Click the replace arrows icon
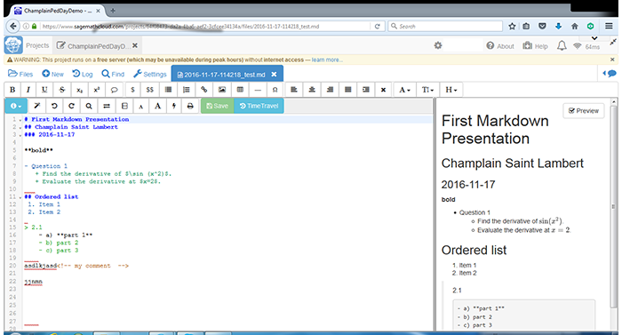The height and width of the screenshot is (335, 622). tap(107, 106)
